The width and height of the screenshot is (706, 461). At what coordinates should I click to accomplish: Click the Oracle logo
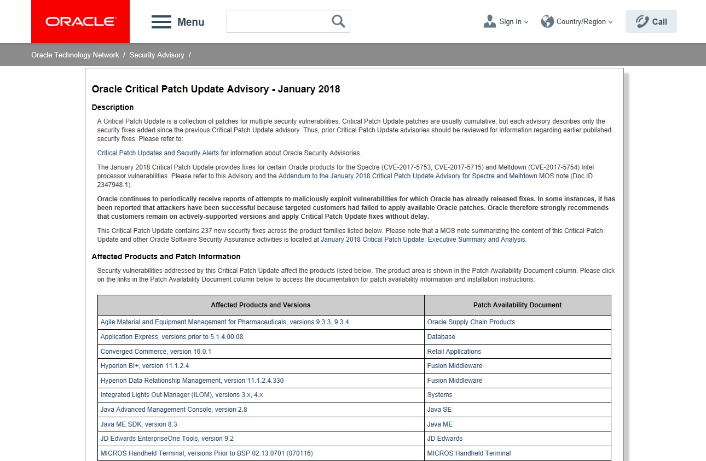coord(80,22)
